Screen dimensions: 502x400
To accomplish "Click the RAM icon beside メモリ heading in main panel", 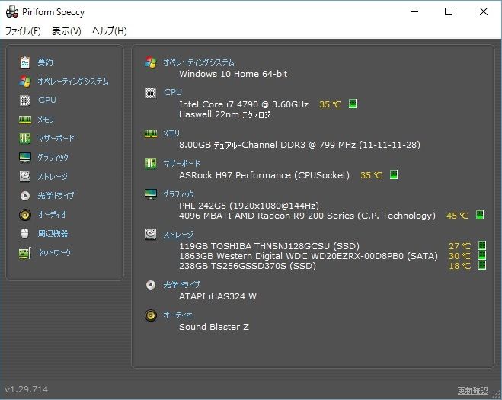I will coord(151,133).
